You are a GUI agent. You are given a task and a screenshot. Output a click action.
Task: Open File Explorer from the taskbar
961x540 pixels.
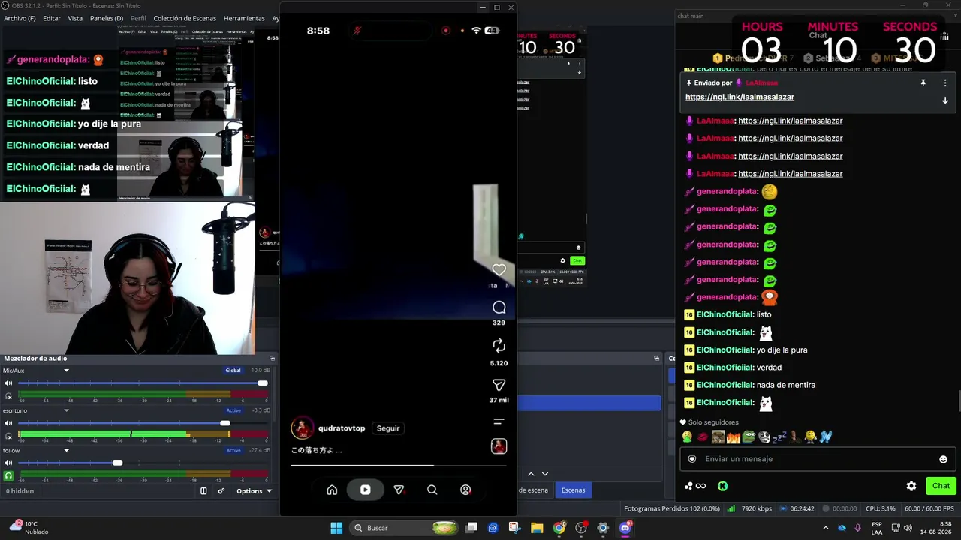pyautogui.click(x=537, y=528)
